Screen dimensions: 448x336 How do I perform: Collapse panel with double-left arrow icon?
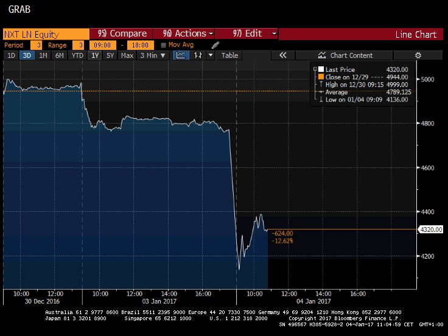tap(282, 55)
